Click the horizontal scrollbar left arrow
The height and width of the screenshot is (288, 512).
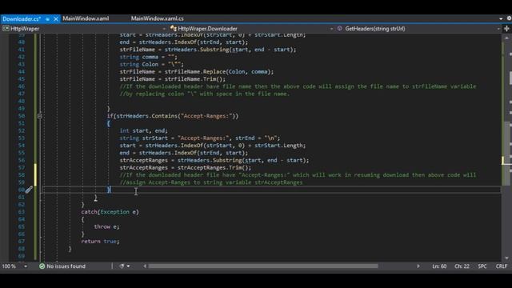point(145,266)
